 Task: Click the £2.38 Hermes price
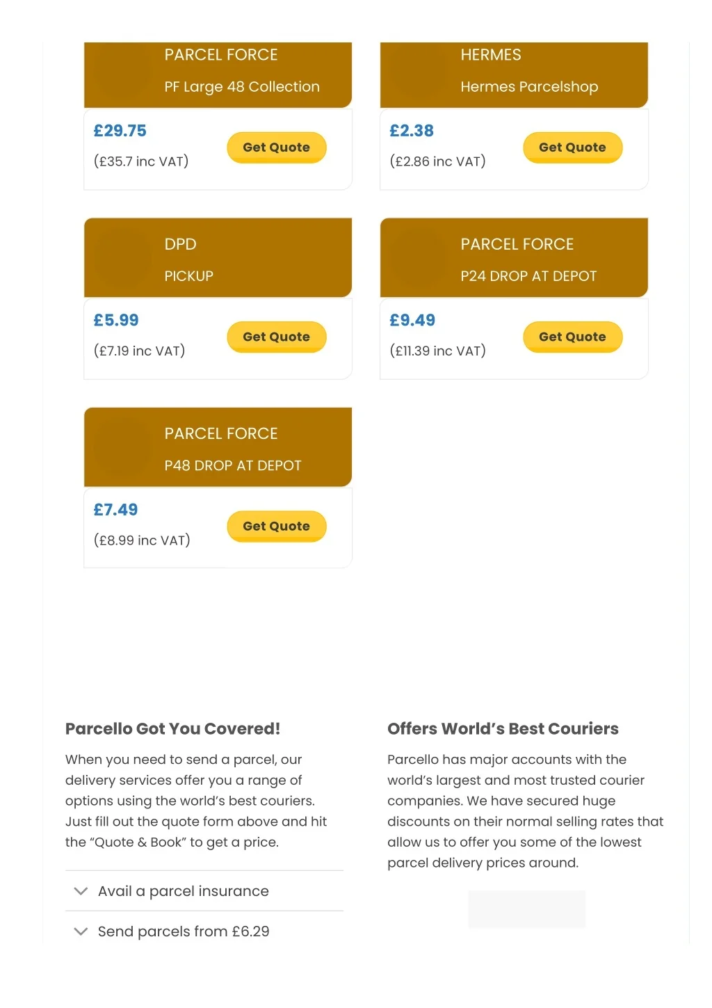(412, 131)
